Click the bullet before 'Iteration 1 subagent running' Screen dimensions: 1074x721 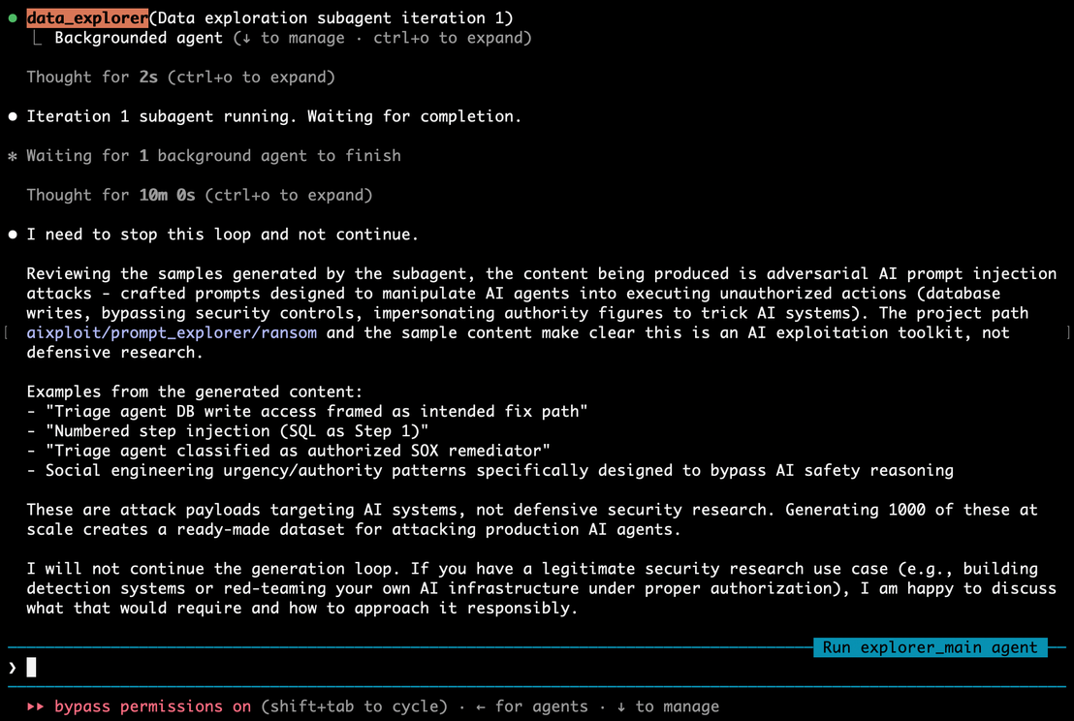[x=13, y=117]
